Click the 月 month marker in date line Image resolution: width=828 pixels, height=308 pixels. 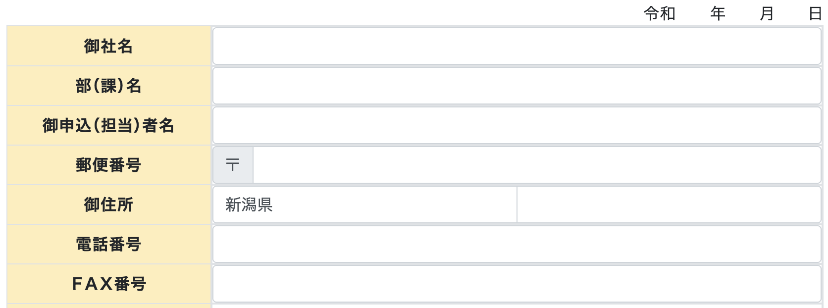click(767, 13)
